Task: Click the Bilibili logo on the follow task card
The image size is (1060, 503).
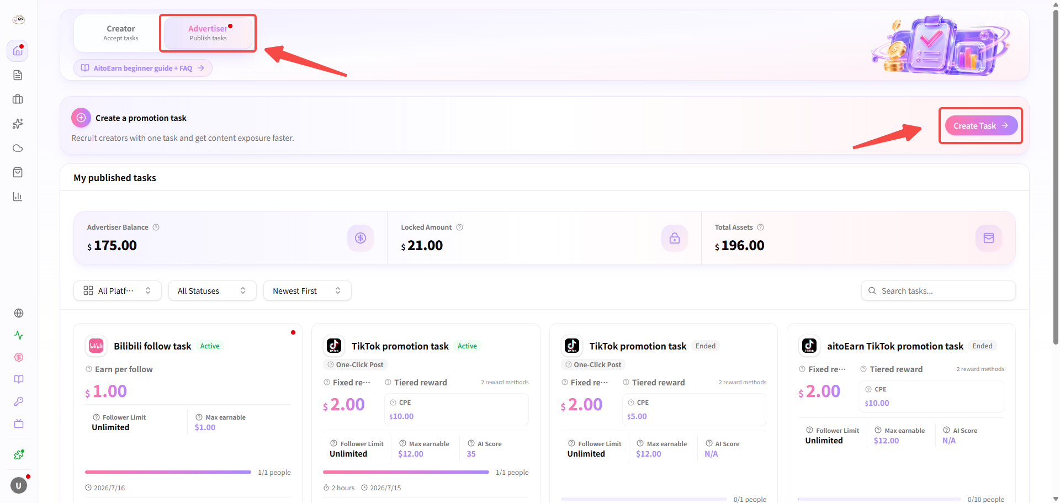Action: click(x=96, y=346)
